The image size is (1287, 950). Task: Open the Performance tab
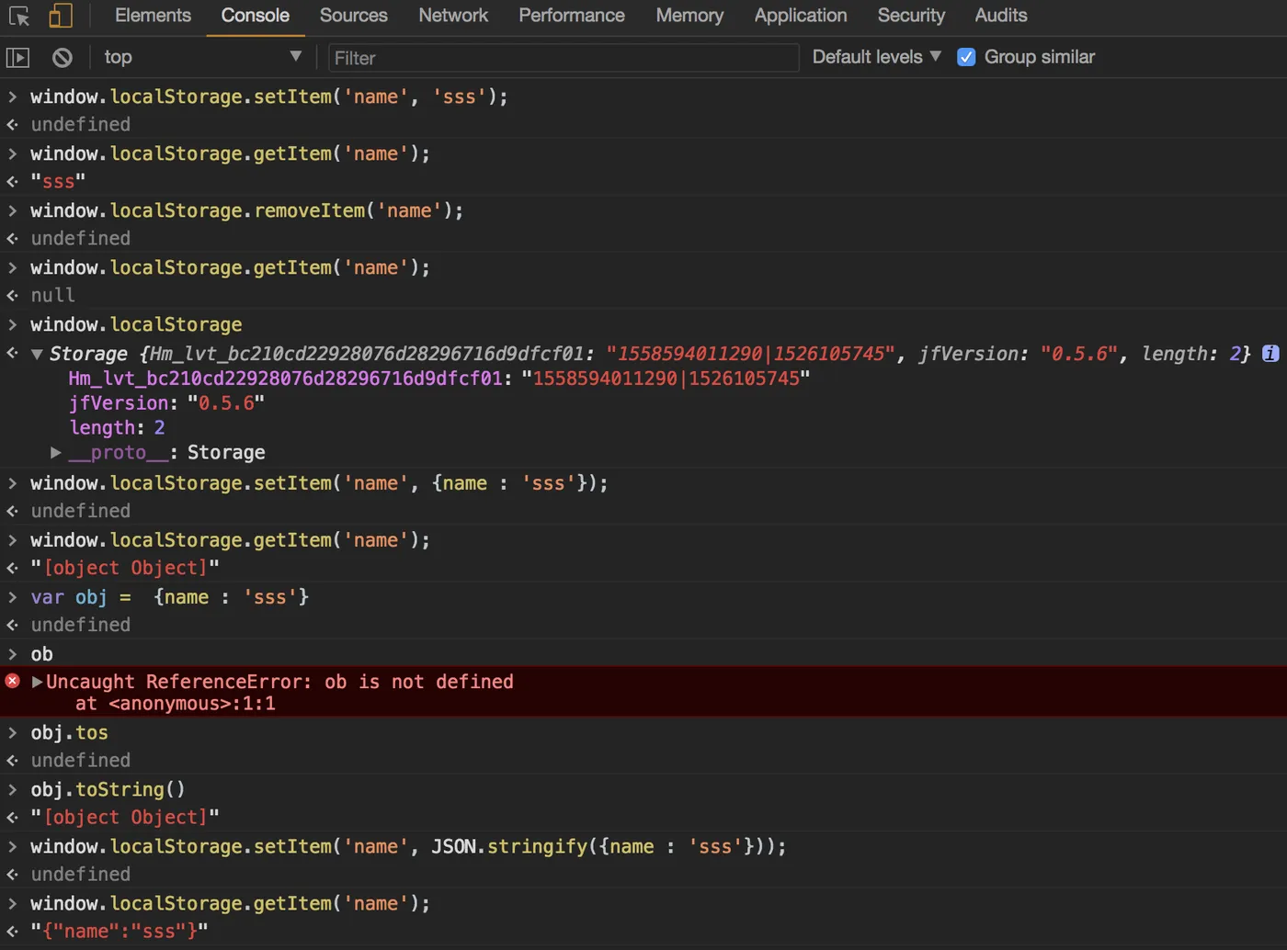click(x=571, y=16)
